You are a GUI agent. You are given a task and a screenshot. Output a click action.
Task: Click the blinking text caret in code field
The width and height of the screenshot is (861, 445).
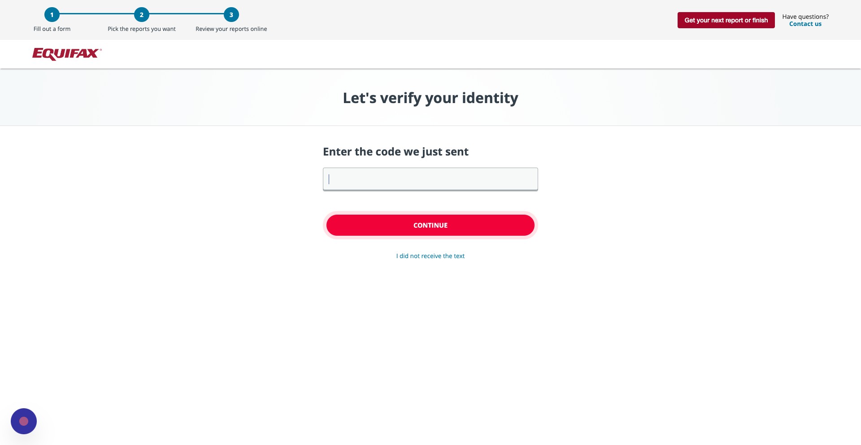329,179
